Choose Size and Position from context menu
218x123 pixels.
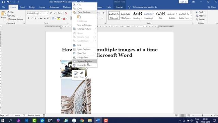pyautogui.click(x=85, y=61)
